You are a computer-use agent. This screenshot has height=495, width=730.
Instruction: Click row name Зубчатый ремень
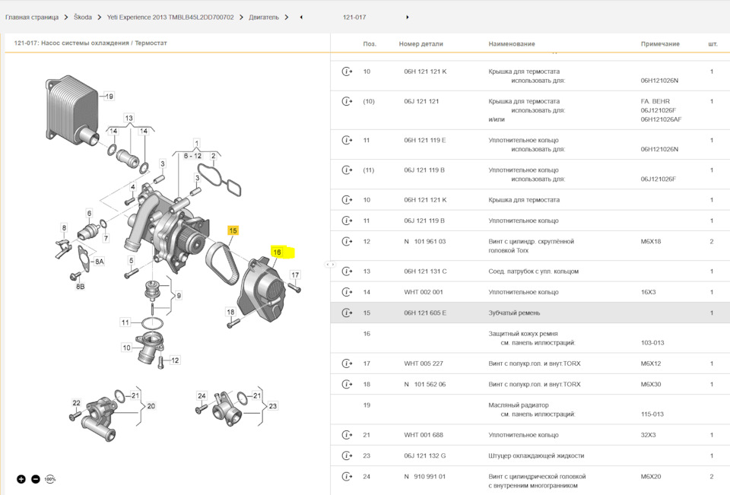click(x=515, y=313)
